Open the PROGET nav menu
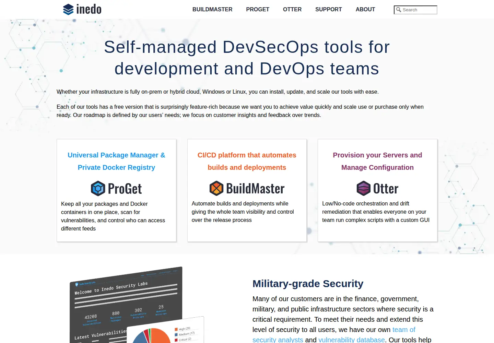The width and height of the screenshot is (494, 343). pyautogui.click(x=258, y=10)
